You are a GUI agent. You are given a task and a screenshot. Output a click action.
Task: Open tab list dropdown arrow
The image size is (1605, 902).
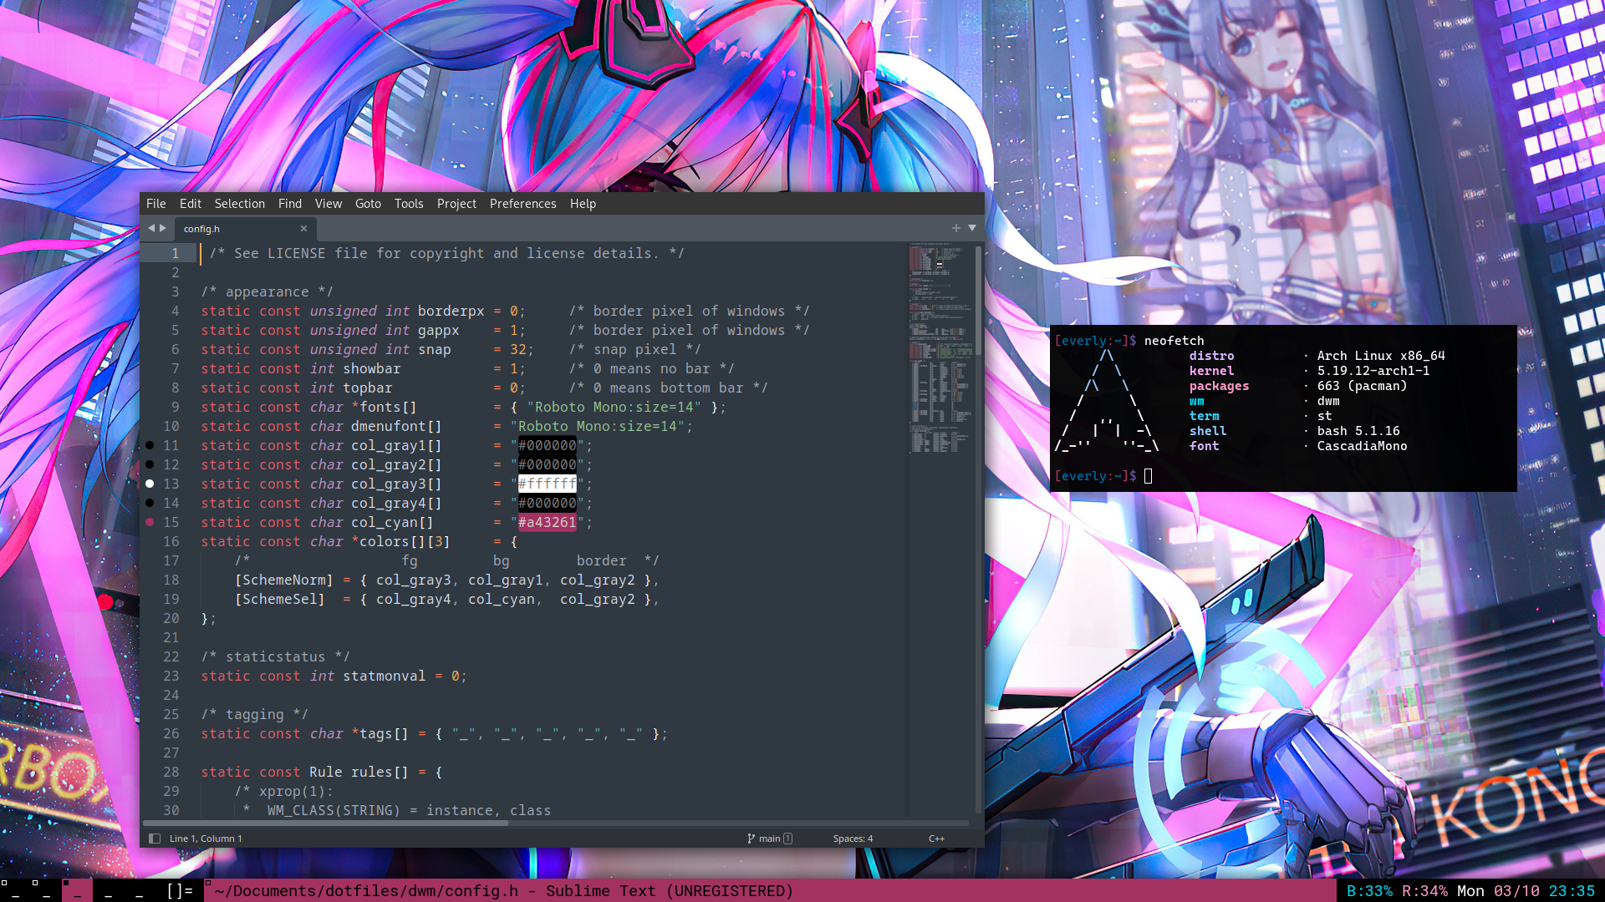click(972, 228)
